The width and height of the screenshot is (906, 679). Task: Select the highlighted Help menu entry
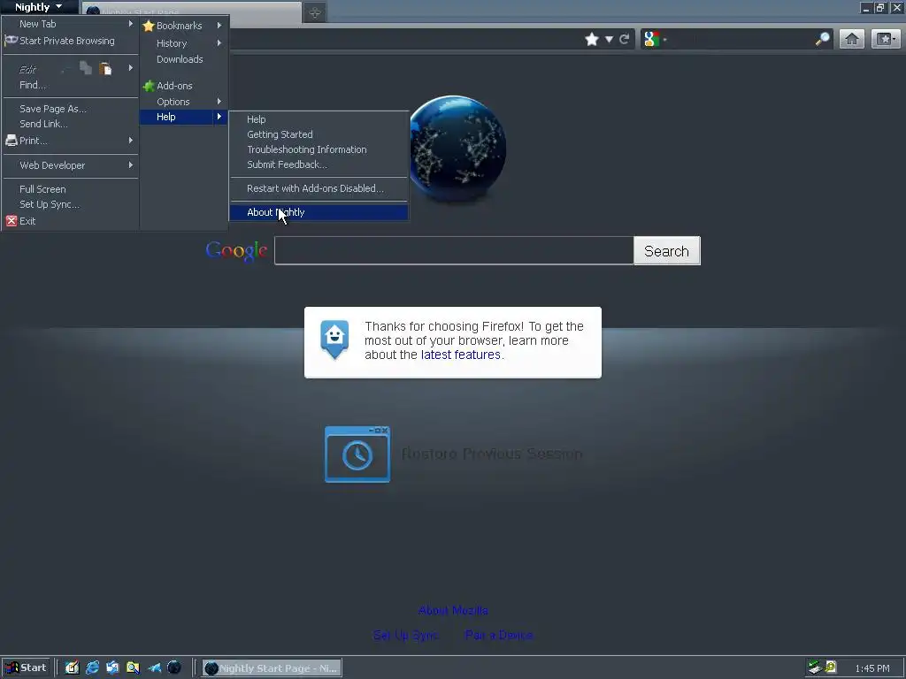(182, 117)
